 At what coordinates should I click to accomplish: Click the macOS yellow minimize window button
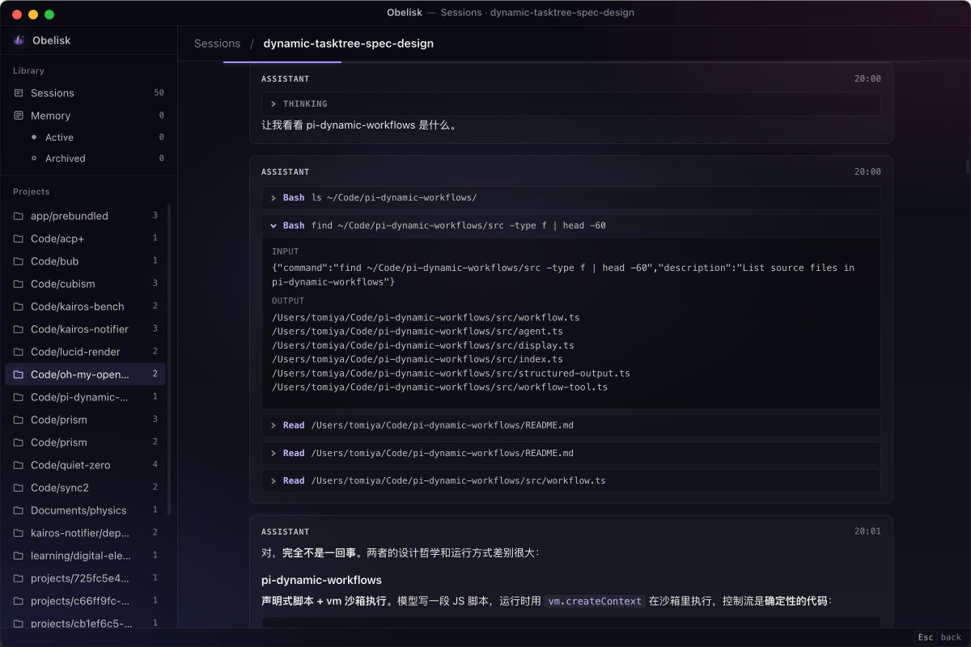pyautogui.click(x=33, y=15)
